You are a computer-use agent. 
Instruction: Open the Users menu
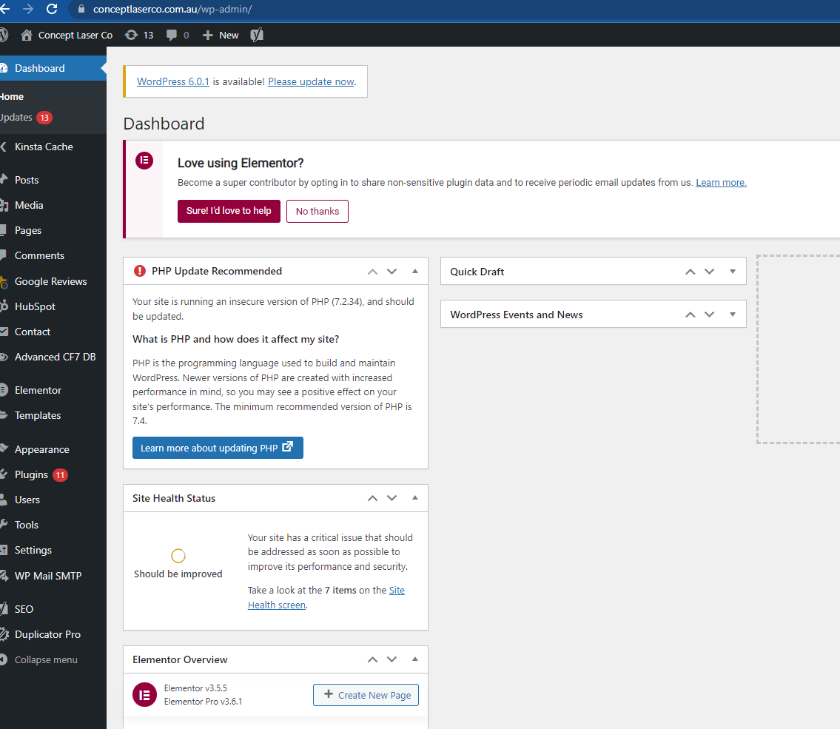point(53,500)
